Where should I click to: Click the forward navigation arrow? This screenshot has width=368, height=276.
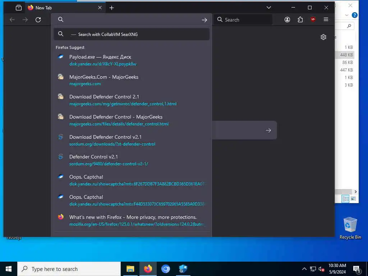coord(25,20)
